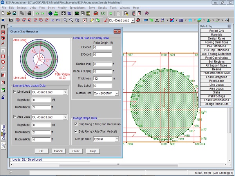Open Load Combinations in Data Entry
235x176 pixels.
(216, 100)
